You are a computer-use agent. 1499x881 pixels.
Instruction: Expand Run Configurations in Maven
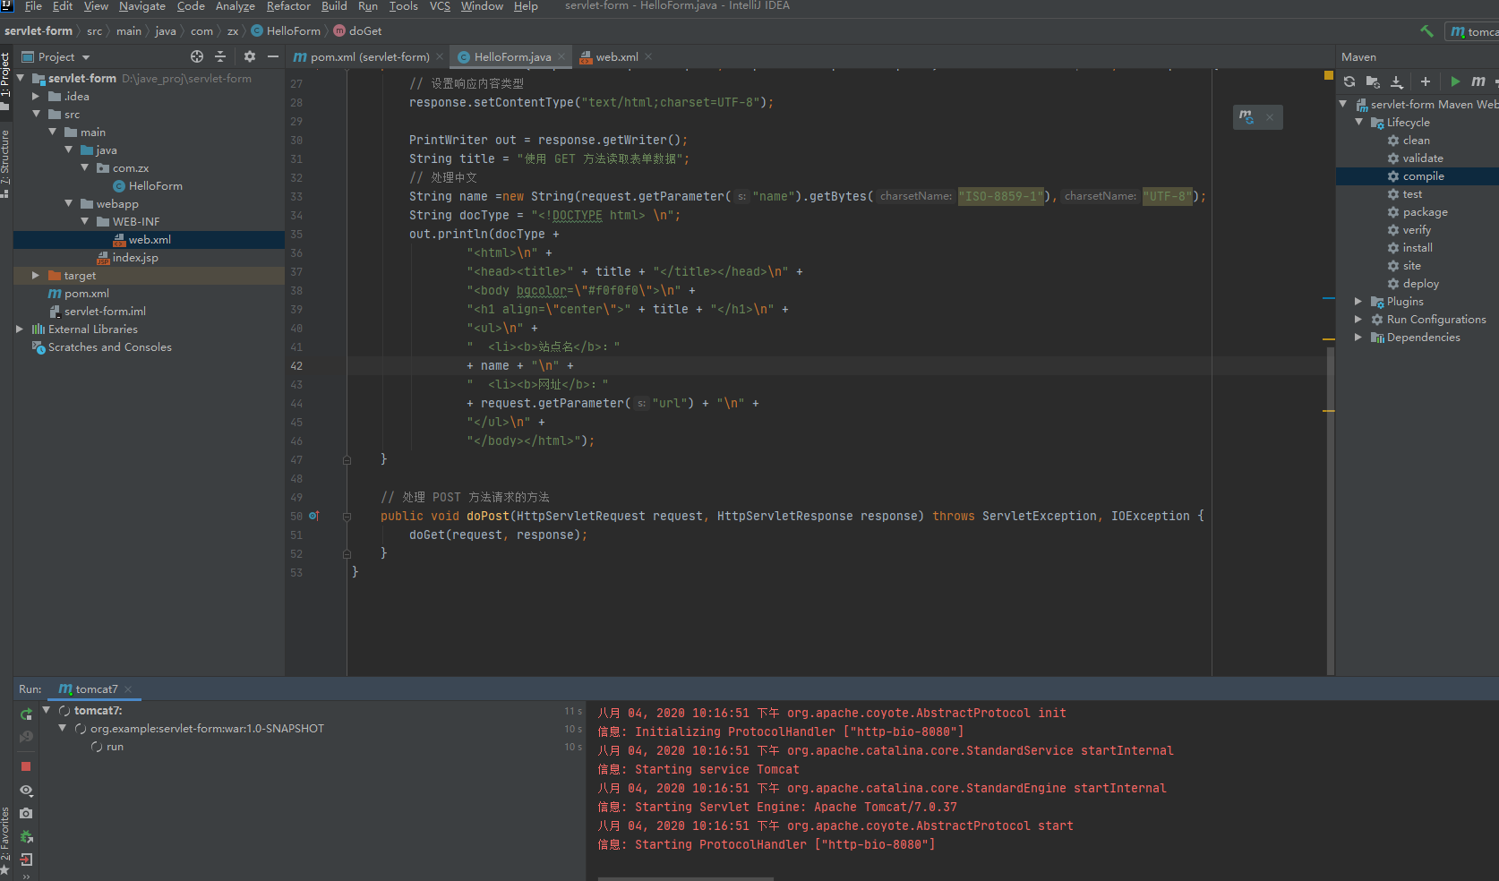[x=1359, y=319]
